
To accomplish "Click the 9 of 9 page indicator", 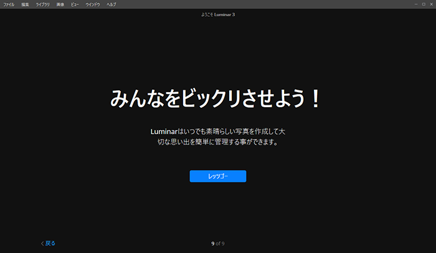I will [x=218, y=244].
